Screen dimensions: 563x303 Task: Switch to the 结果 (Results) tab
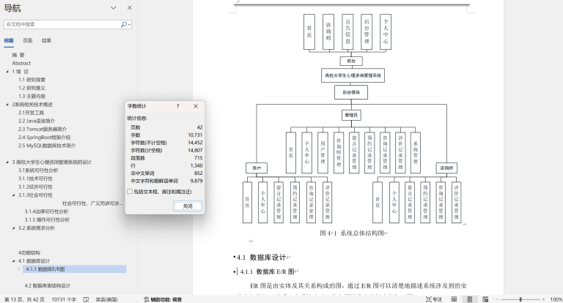click(x=46, y=41)
